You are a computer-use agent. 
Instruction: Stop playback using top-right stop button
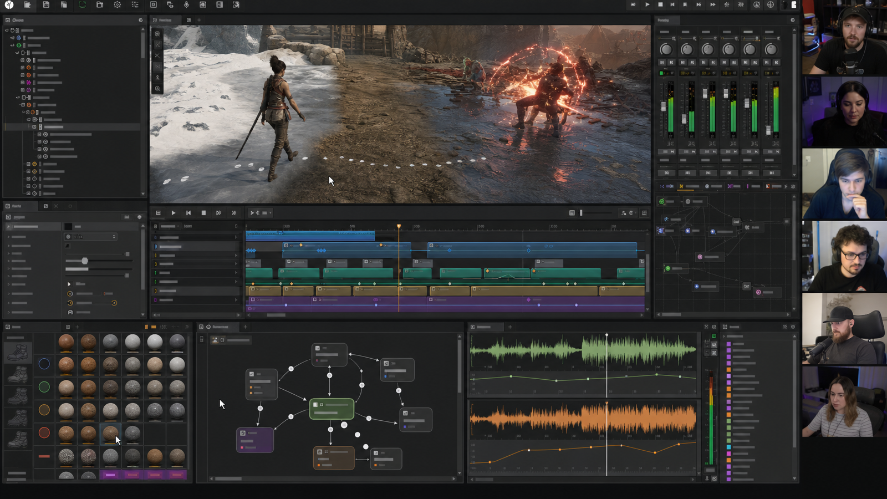tap(660, 4)
